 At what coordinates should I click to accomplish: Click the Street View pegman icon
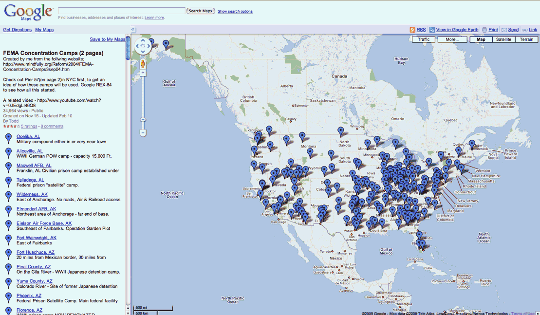(x=143, y=64)
